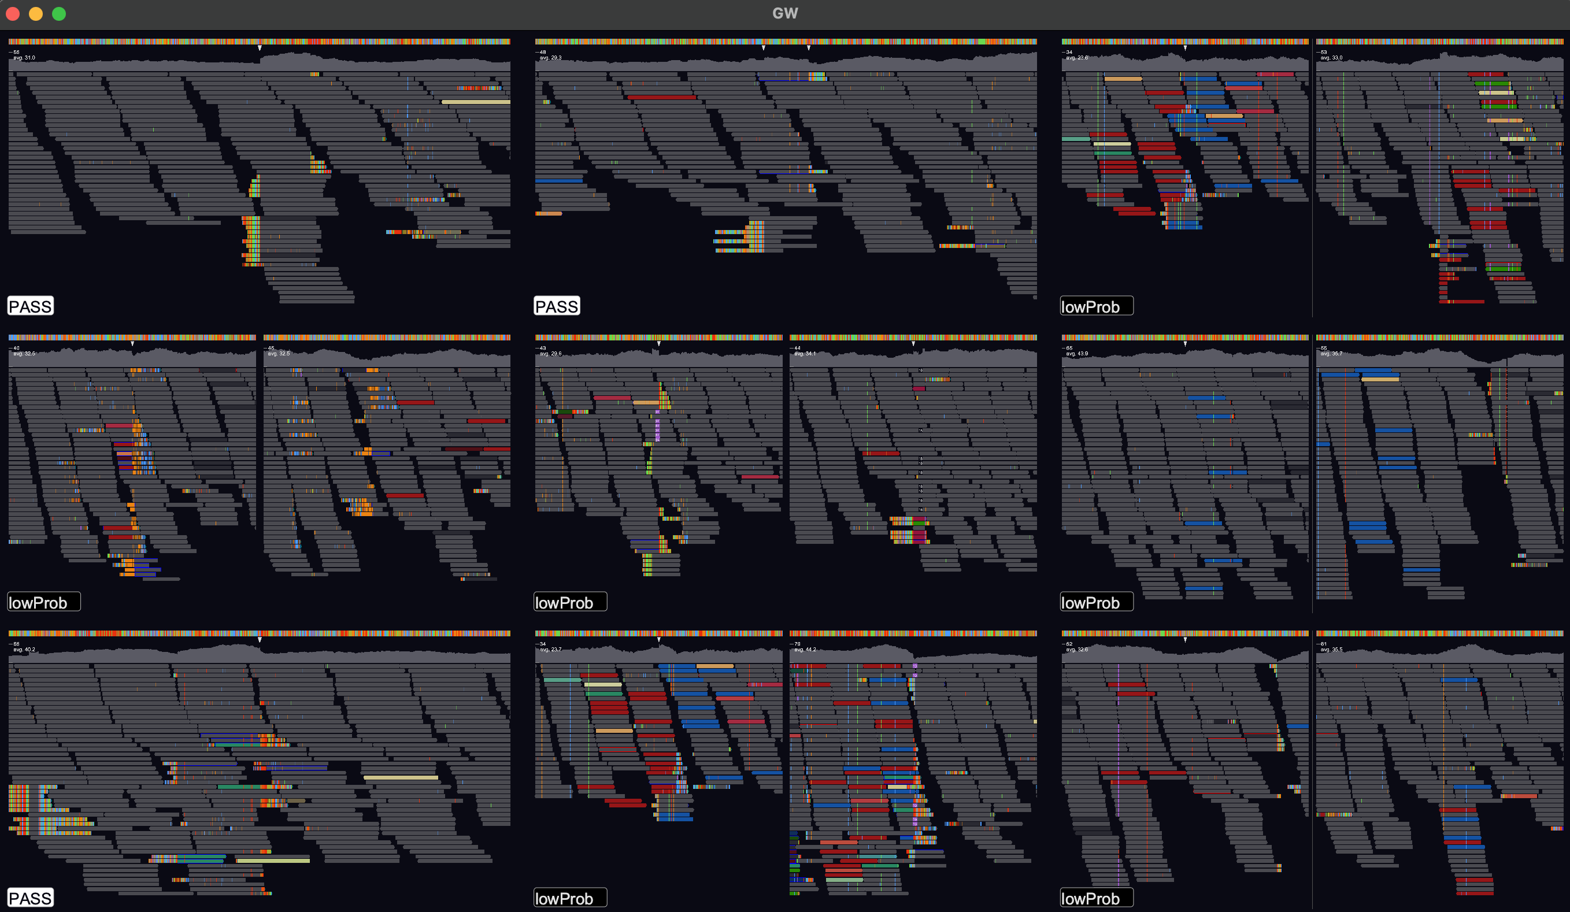
Task: Change the lowProb label under the avg. 23.7 panel
Action: (569, 898)
